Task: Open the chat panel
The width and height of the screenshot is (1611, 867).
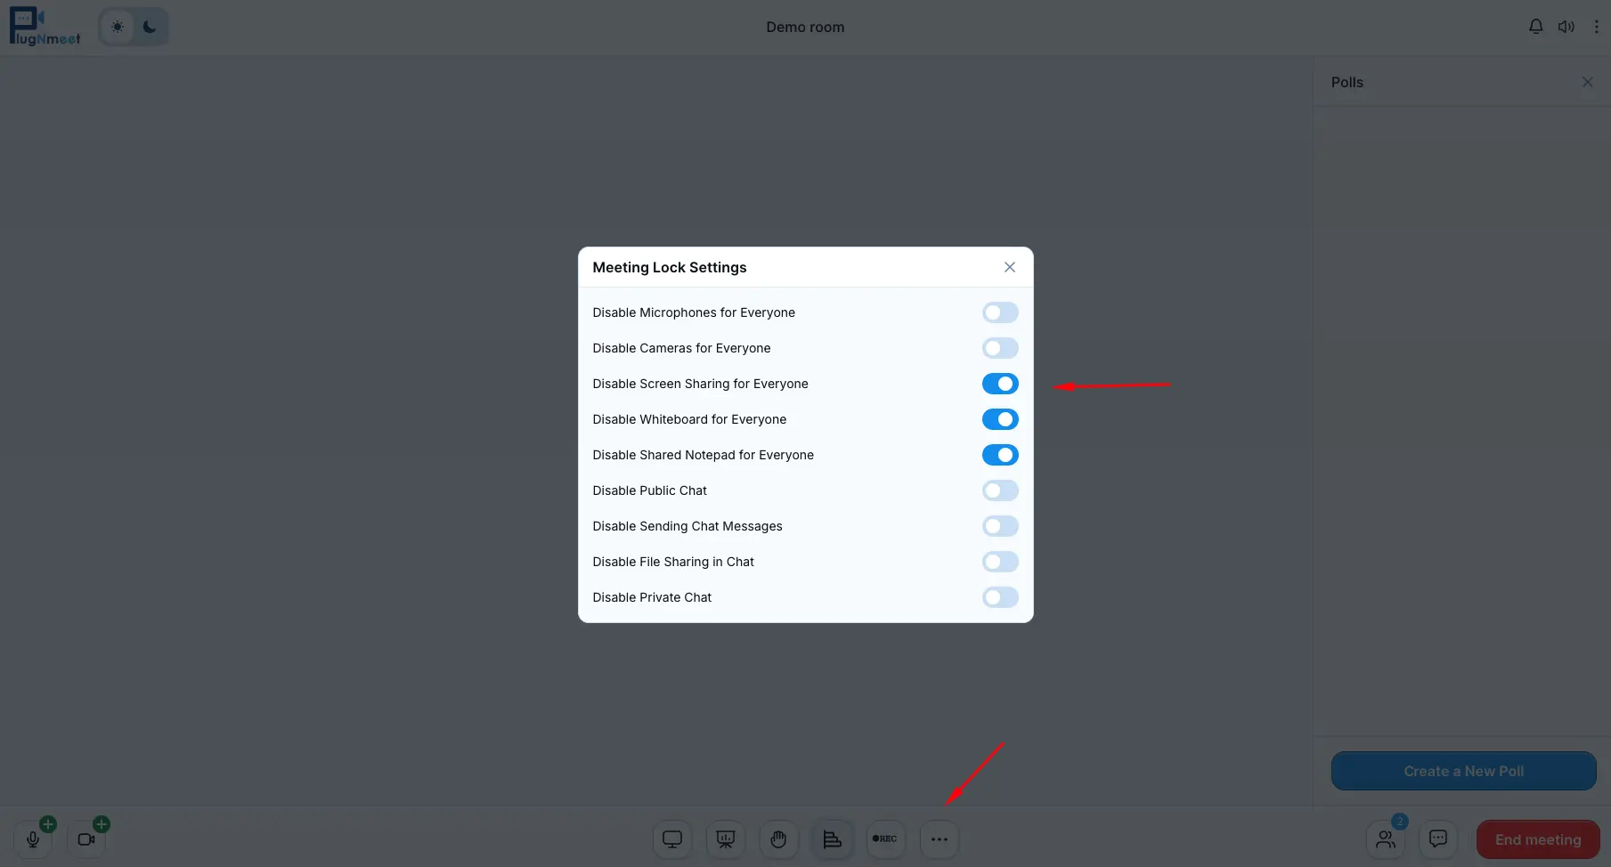Action: tap(1437, 838)
